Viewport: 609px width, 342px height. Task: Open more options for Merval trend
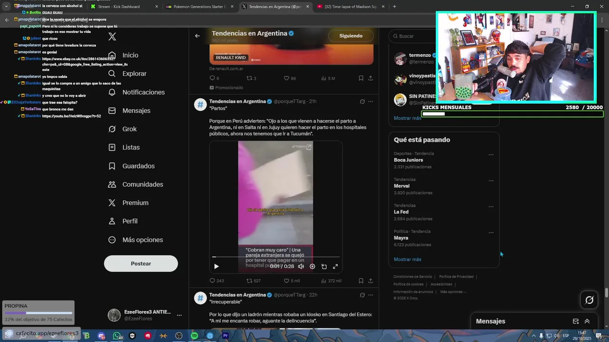(x=491, y=181)
